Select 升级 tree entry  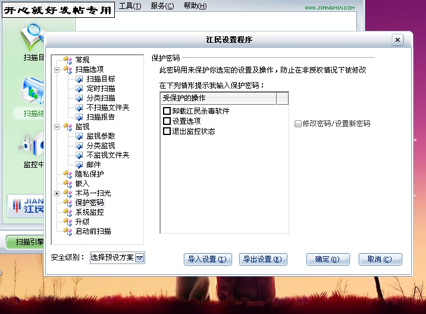coord(82,222)
